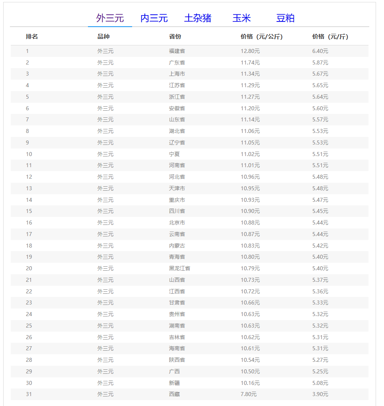Click 广东省 in the ranking table
The image size is (384, 406).
click(177, 62)
